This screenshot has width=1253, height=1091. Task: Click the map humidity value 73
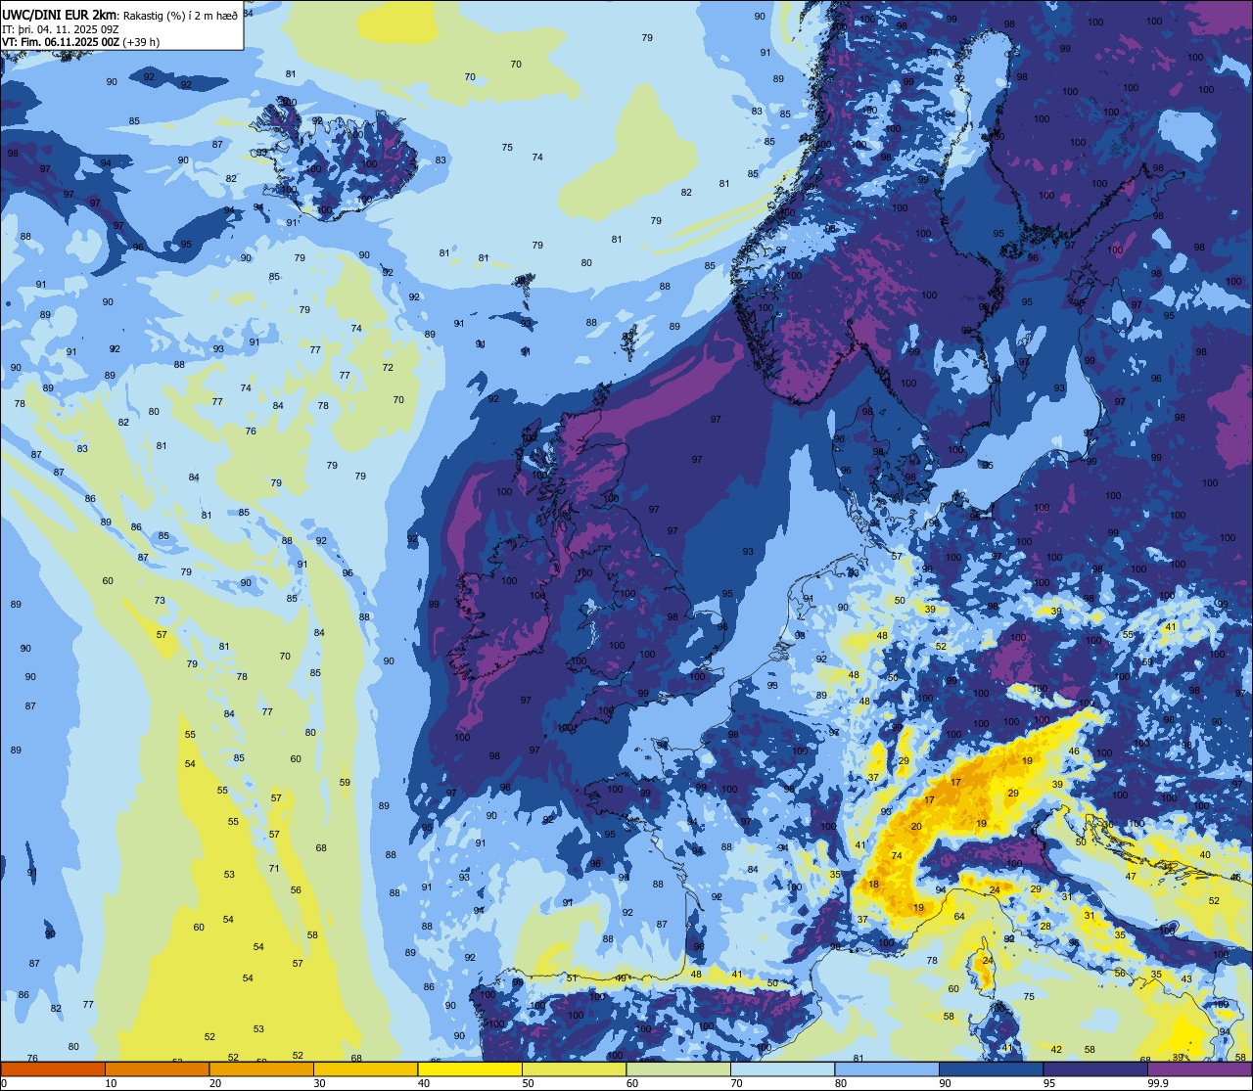pos(160,601)
